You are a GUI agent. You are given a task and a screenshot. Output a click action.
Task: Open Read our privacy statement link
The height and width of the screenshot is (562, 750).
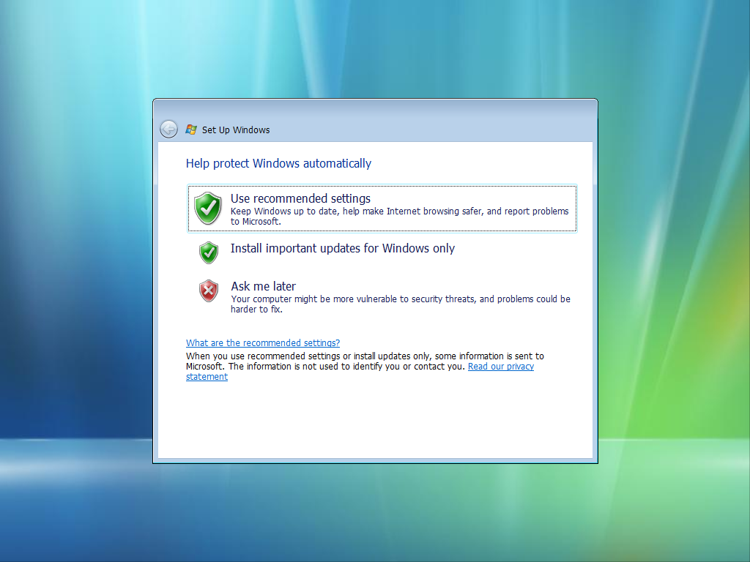[501, 367]
